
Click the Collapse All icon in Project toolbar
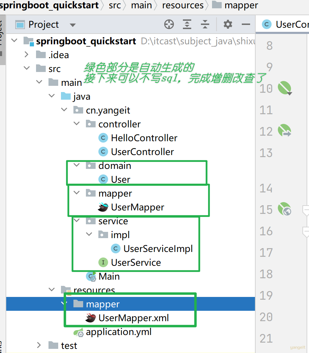coord(205,24)
